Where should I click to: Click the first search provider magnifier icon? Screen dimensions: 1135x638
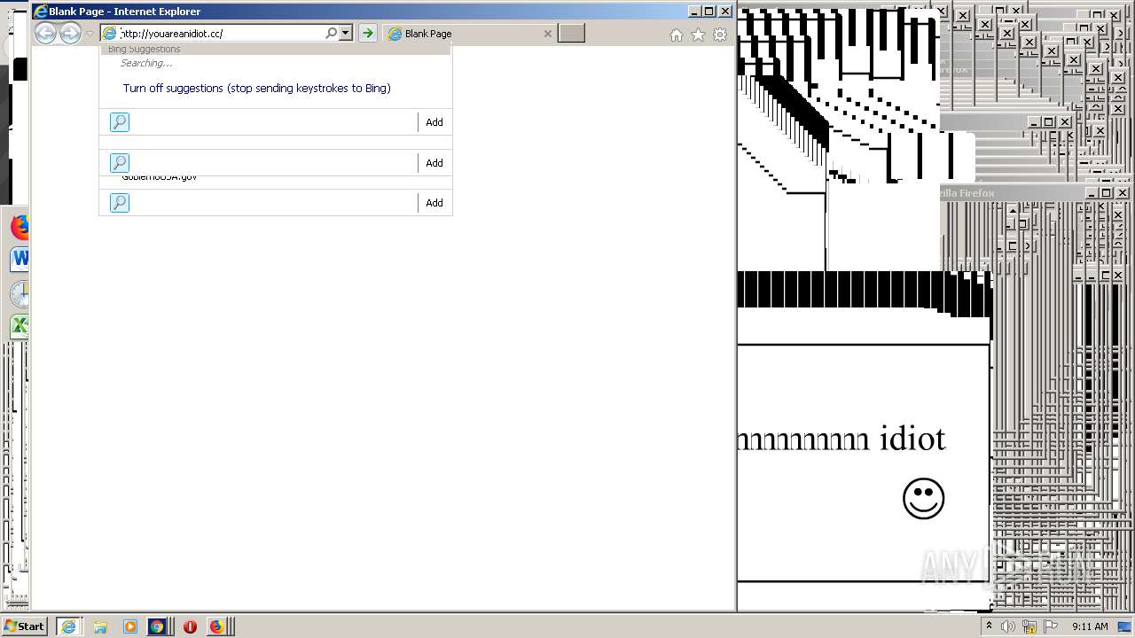pyautogui.click(x=120, y=122)
